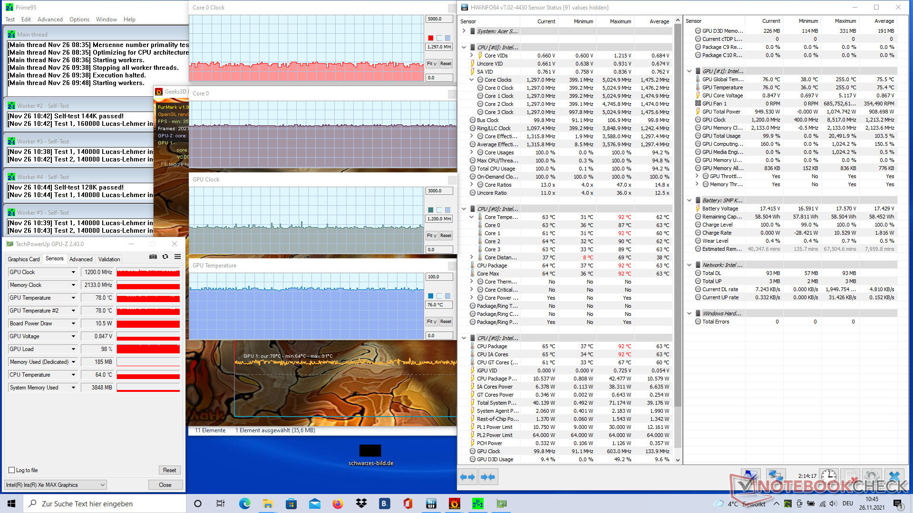Click HWiNFO collapse columns arrows button

click(x=487, y=477)
